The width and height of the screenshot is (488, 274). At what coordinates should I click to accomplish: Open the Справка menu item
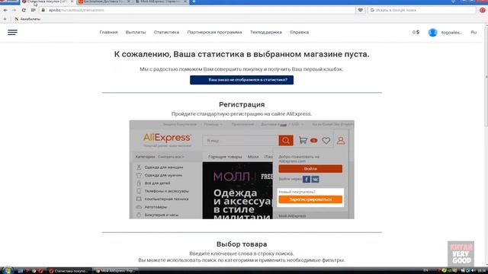(300, 32)
